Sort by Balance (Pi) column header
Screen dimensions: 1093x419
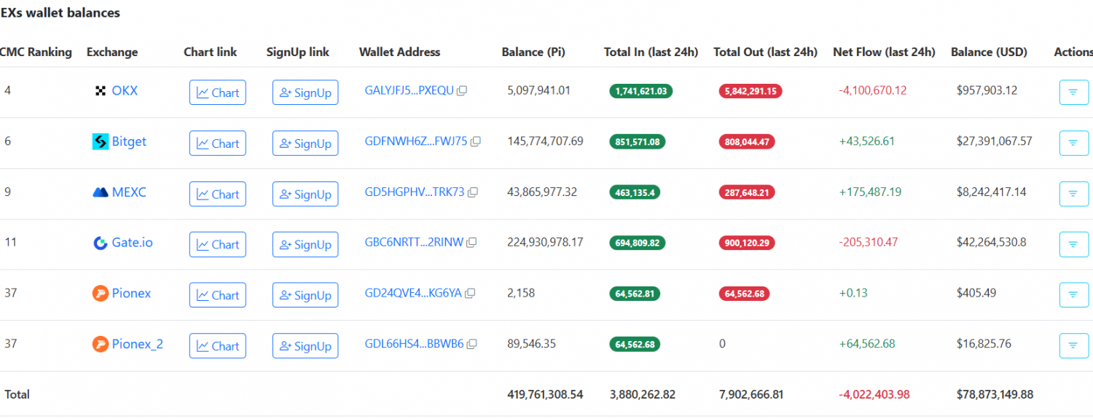[x=533, y=52]
